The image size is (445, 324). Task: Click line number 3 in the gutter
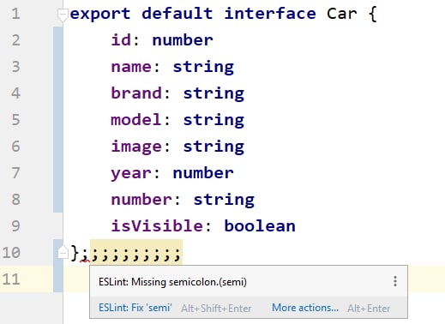point(15,67)
